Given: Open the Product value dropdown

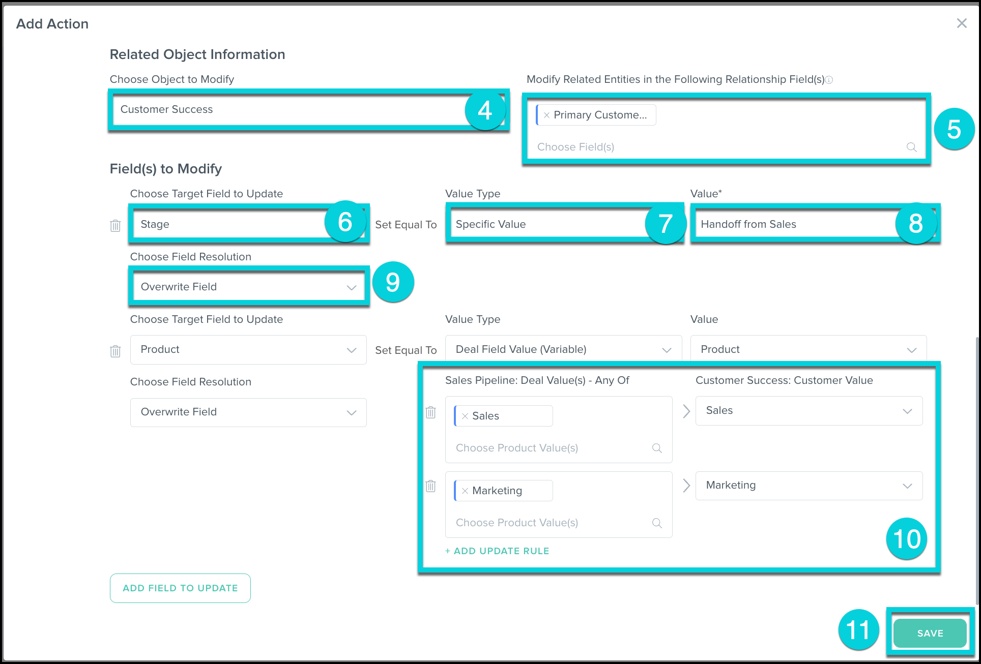Looking at the screenshot, I should click(x=808, y=350).
